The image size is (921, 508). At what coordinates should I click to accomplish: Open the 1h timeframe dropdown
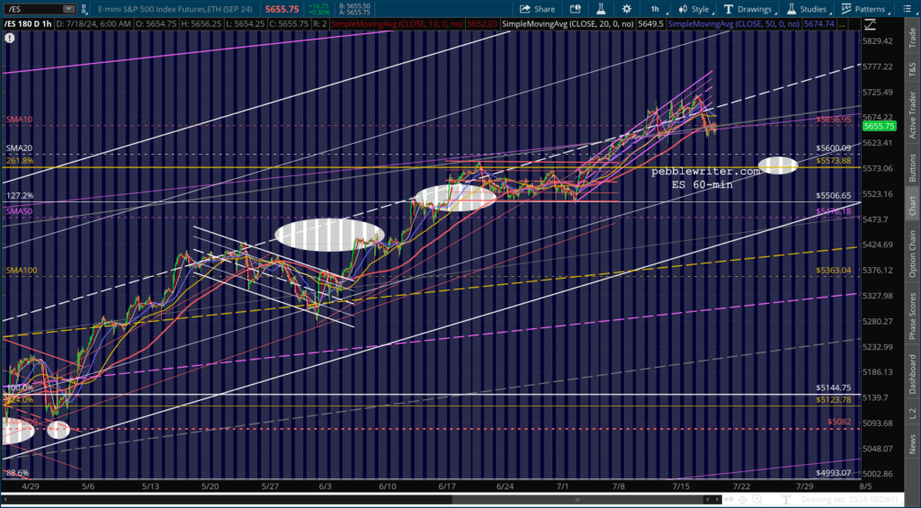tap(656, 9)
